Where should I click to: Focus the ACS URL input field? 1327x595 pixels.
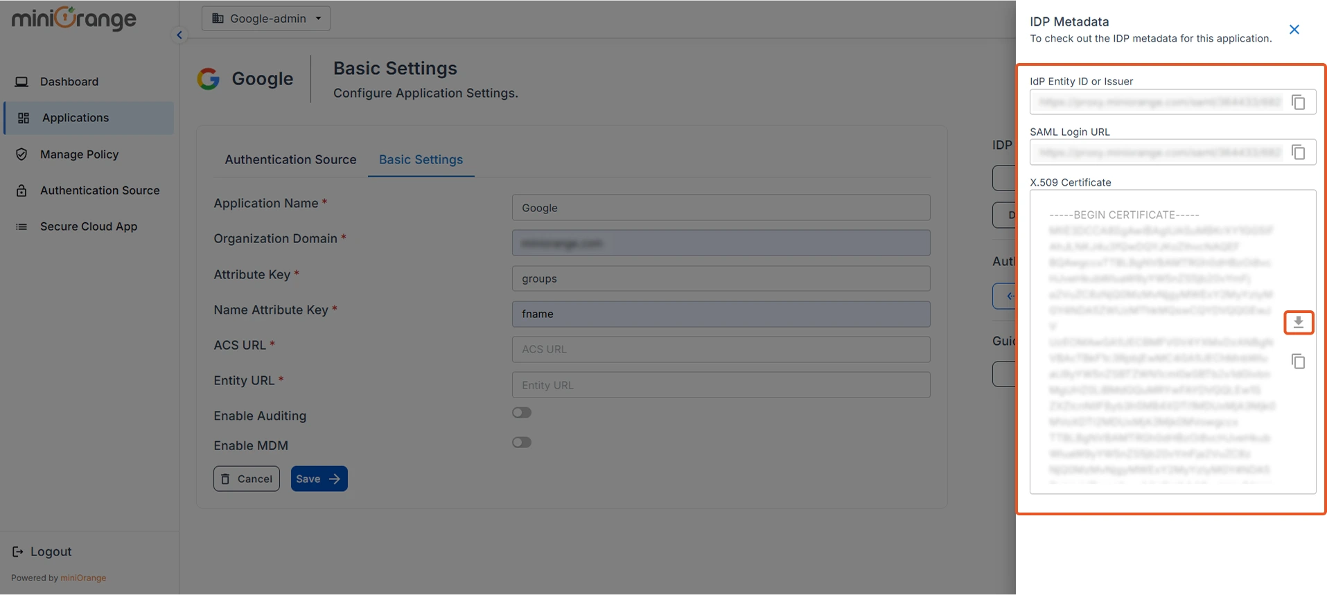click(721, 349)
